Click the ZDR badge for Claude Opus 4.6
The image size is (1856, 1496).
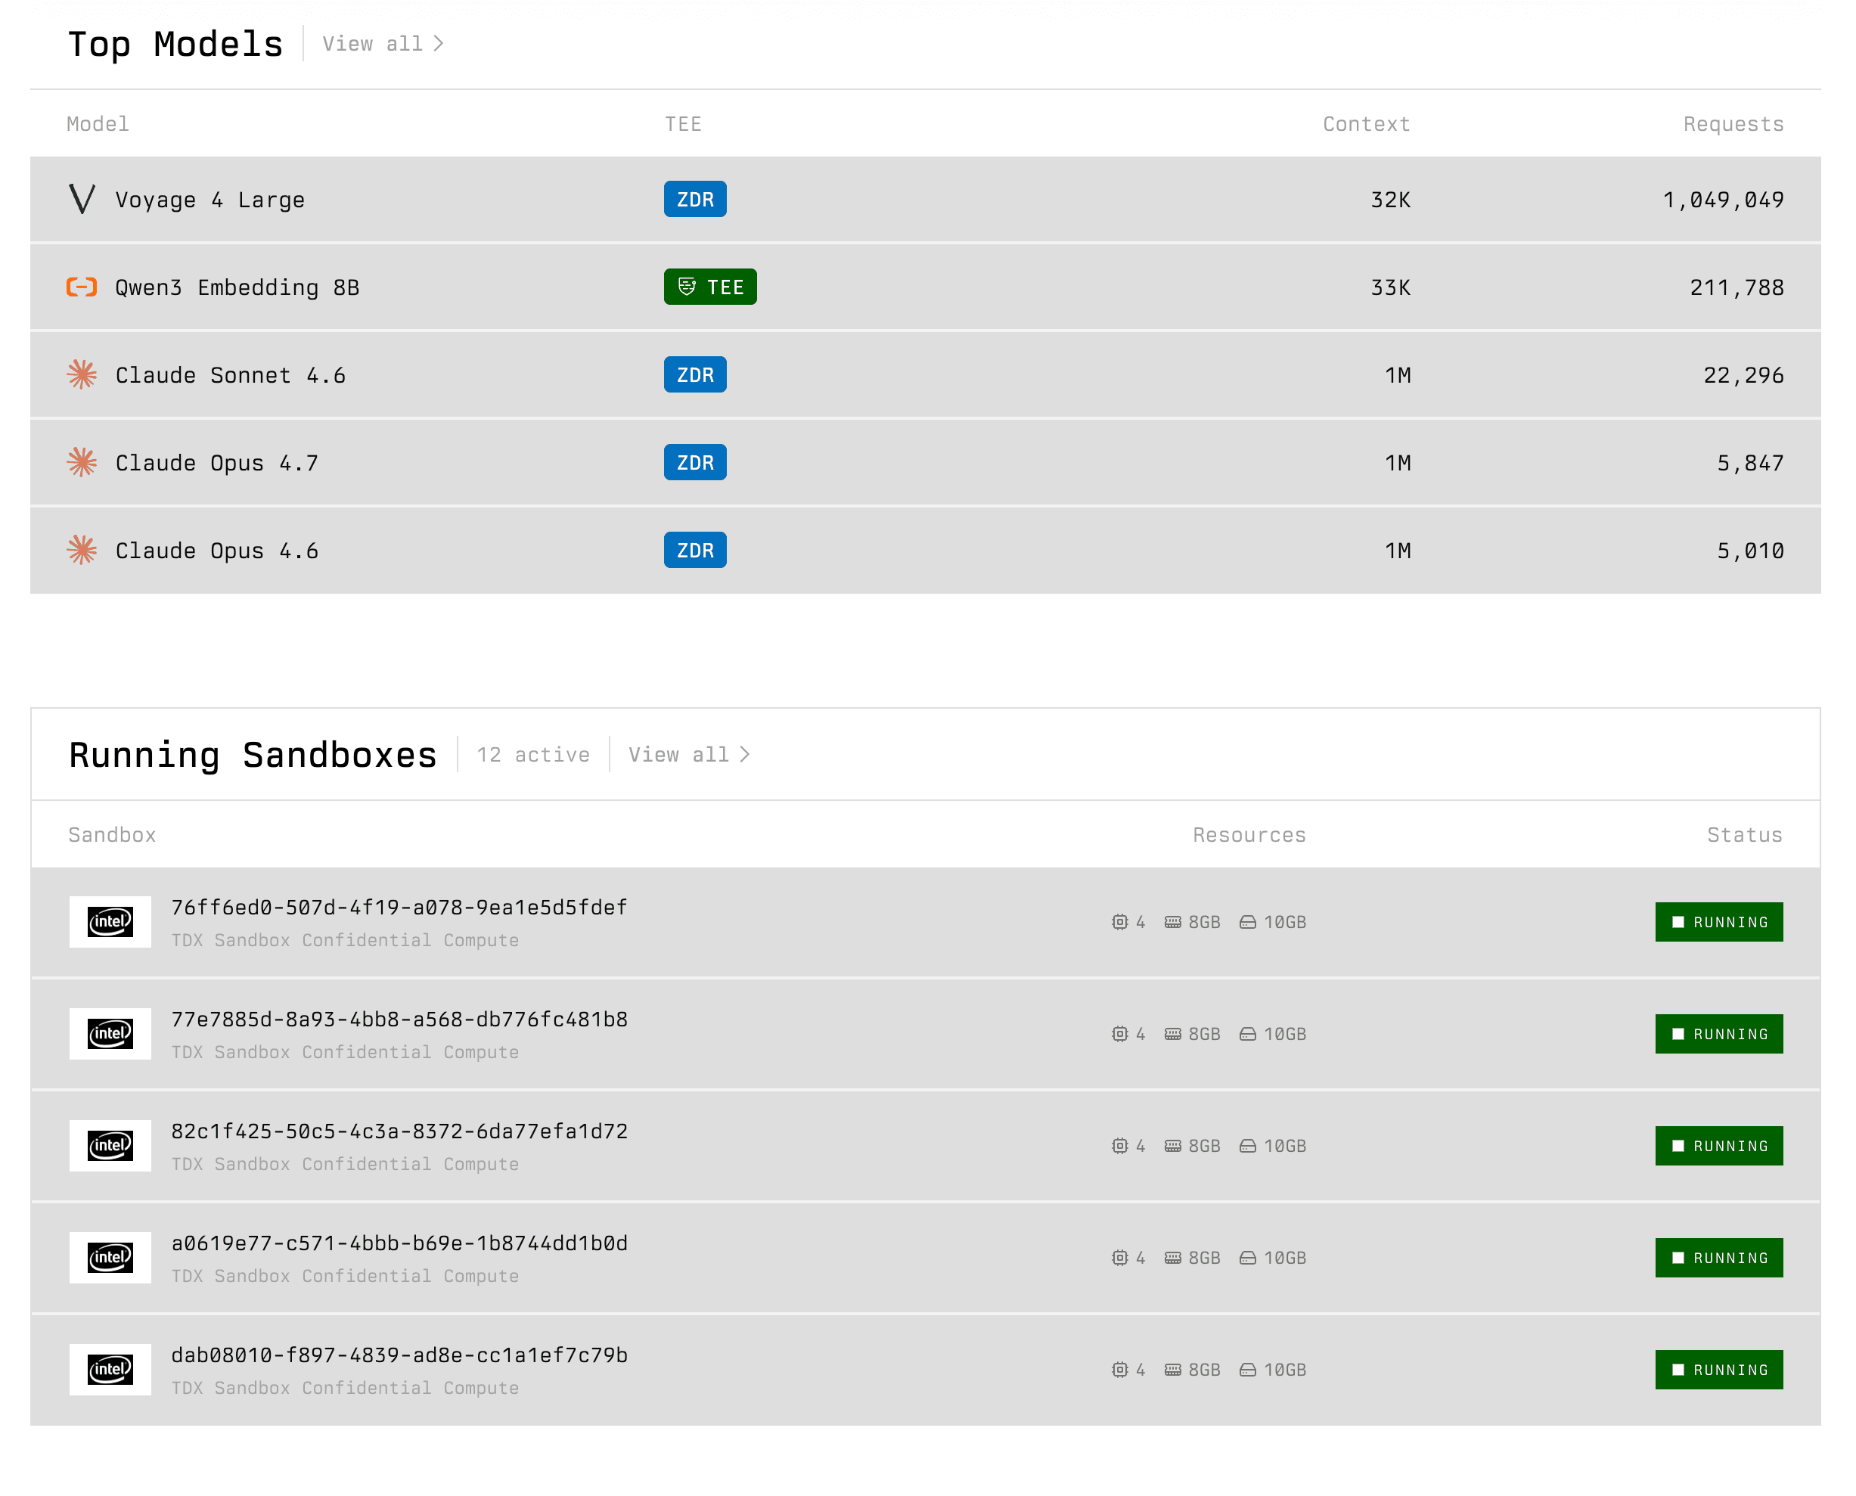(695, 551)
